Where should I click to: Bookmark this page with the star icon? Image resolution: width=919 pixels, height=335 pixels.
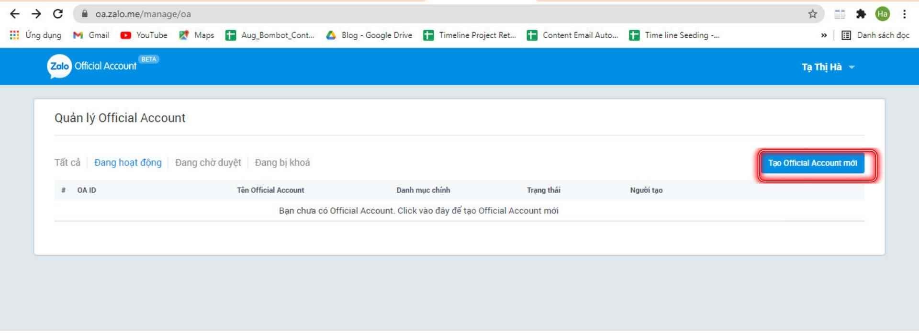pyautogui.click(x=812, y=14)
